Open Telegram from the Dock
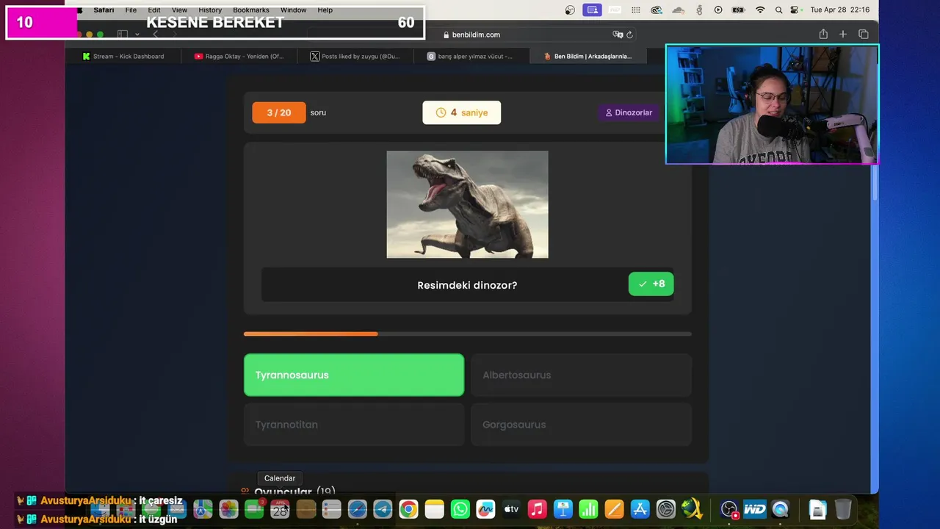 383,509
